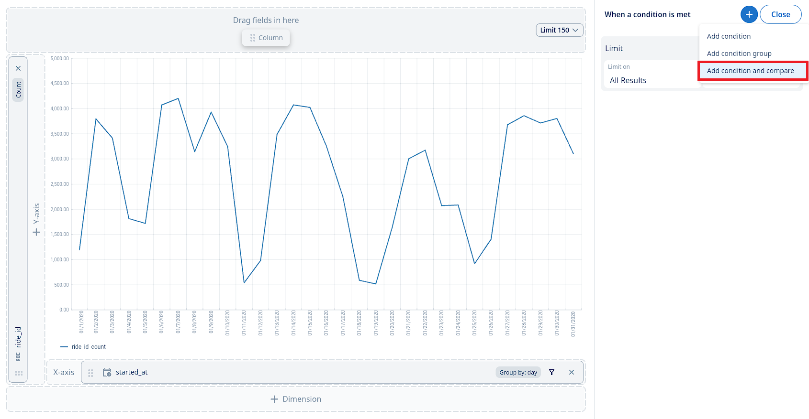Remove started_at from the X-axis
The height and width of the screenshot is (419, 809).
(571, 372)
